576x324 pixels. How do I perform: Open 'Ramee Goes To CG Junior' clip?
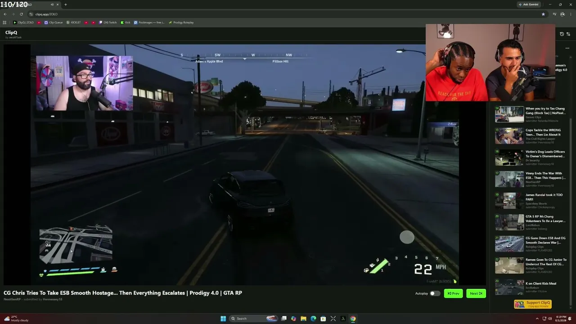(546, 262)
